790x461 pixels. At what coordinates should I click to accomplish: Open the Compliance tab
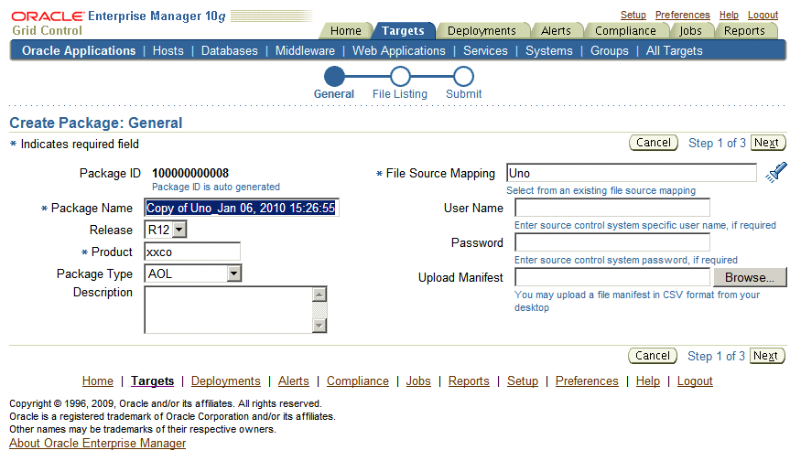[625, 31]
